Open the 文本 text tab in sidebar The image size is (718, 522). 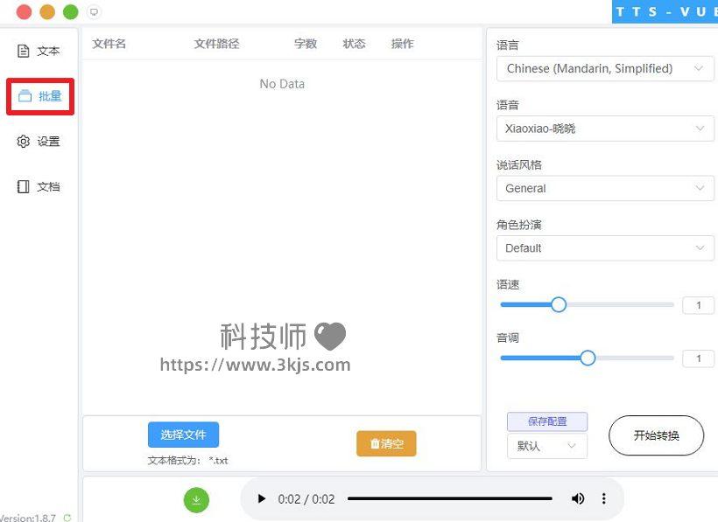(39, 51)
